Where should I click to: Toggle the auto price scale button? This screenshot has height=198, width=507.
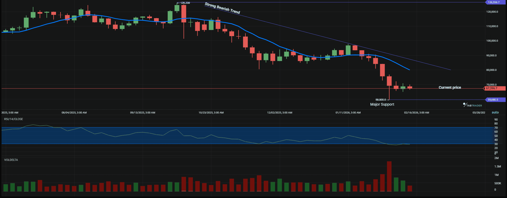(495, 112)
